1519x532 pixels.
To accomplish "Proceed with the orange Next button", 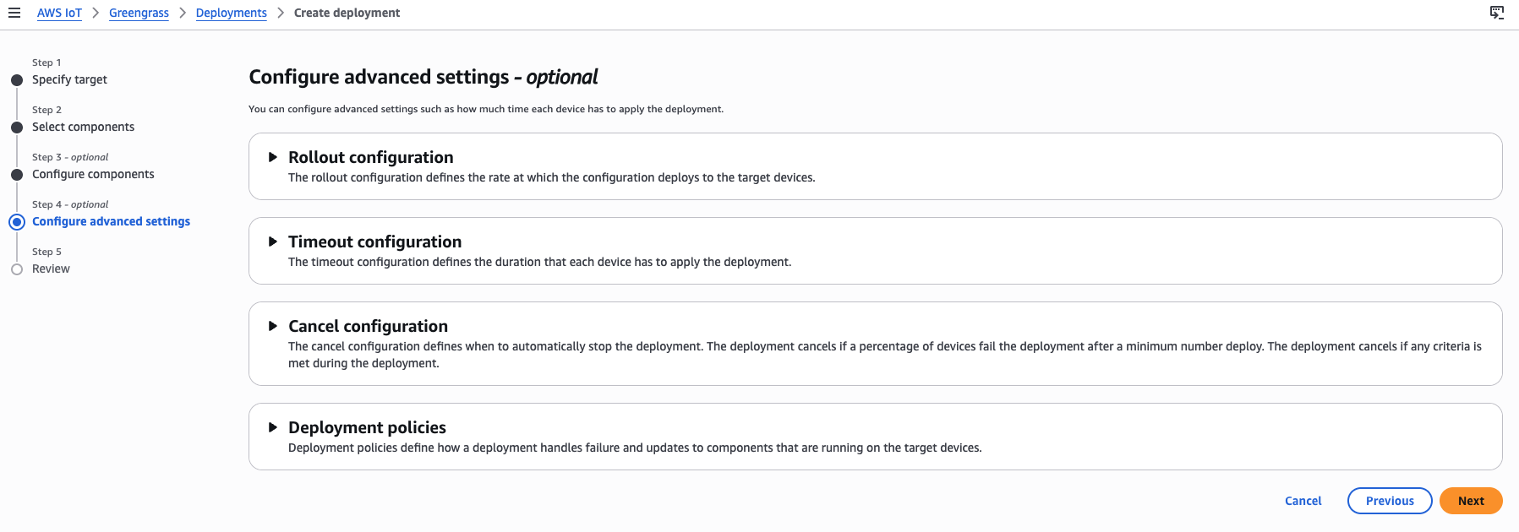I will (1471, 501).
